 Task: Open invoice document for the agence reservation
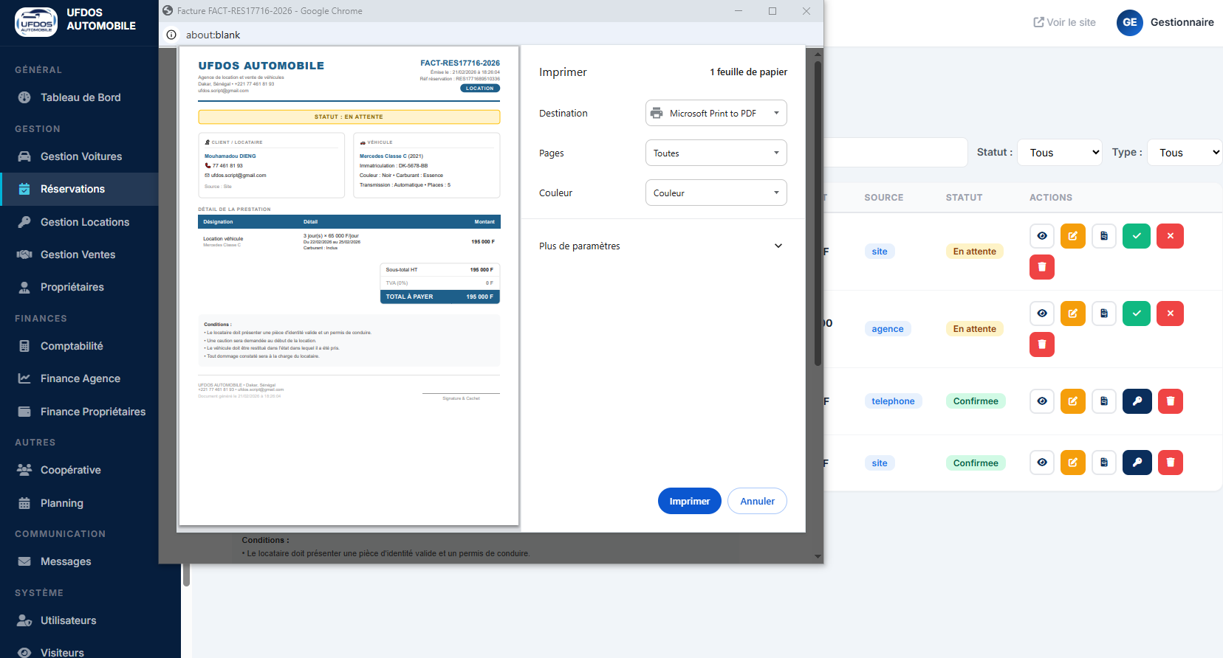click(1103, 314)
